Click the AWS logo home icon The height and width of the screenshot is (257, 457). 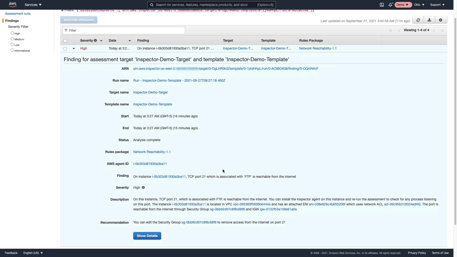point(12,5)
